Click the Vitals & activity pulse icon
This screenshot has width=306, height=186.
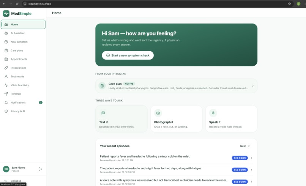pos(6,85)
